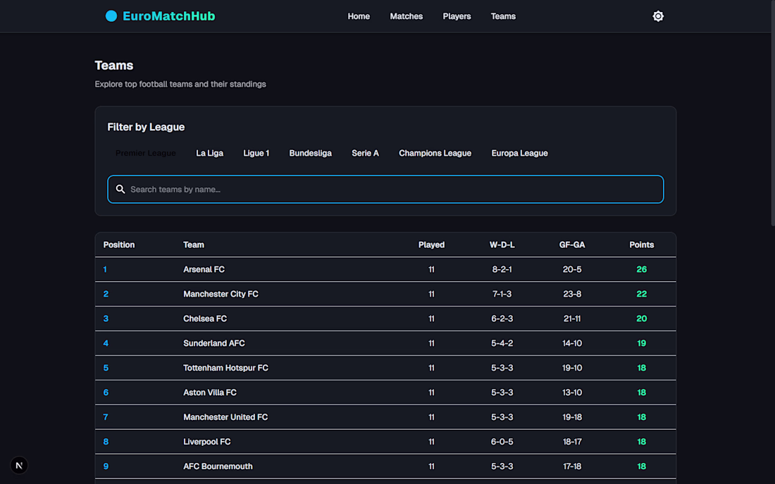The image size is (775, 484).
Task: Click the magnifier icon in the search bar
Action: 120,190
